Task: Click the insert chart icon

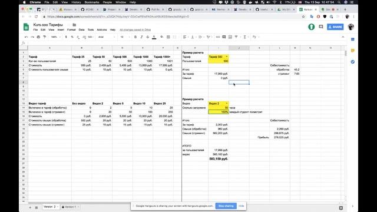Action: point(230,37)
